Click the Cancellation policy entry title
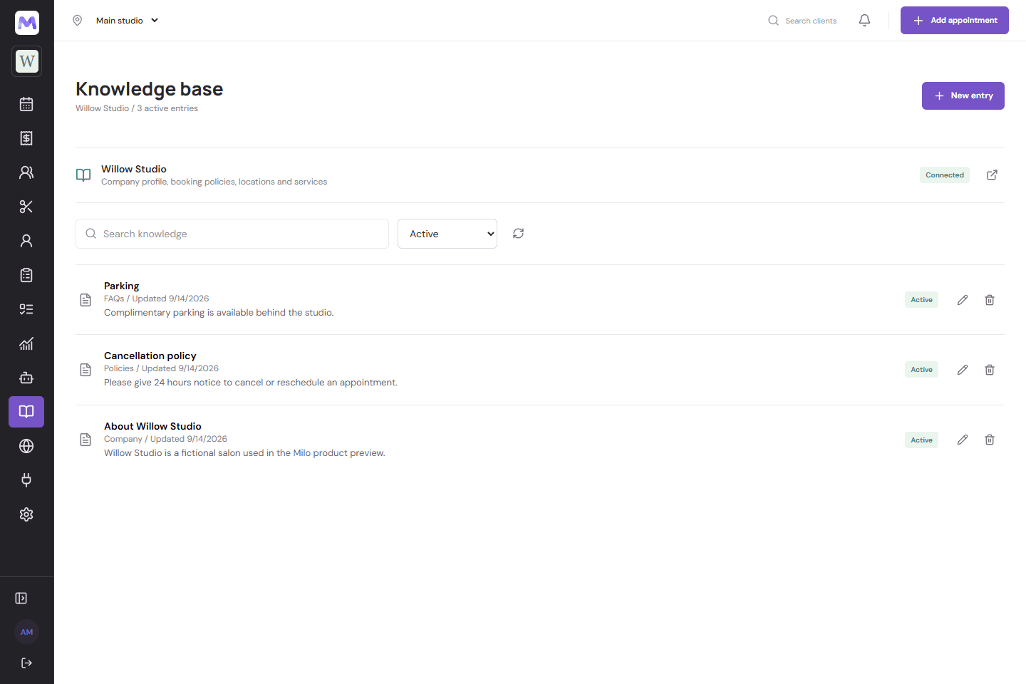 pos(150,356)
